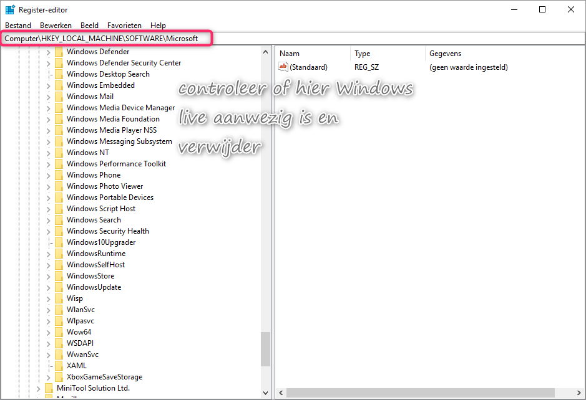
Task: Select the Windows Defender folder icon
Action: 59,52
